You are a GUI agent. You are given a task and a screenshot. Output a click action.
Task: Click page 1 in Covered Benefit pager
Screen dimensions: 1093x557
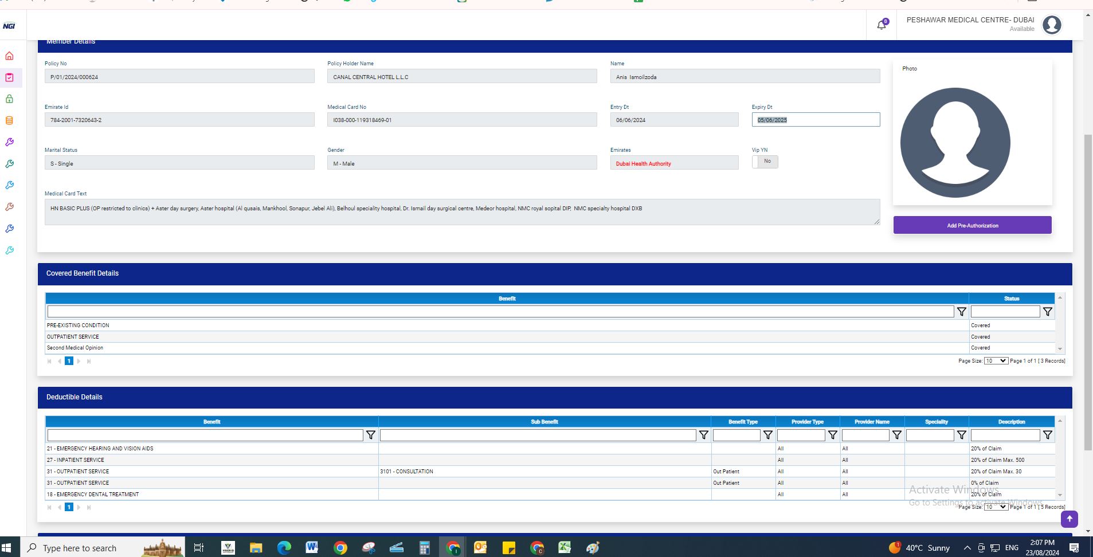[69, 361]
